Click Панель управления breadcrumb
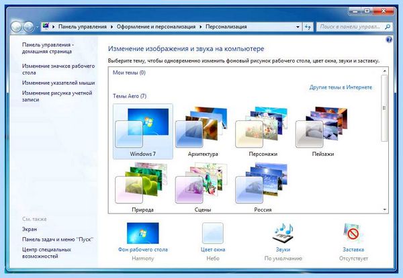Image resolution: width=403 pixels, height=278 pixels. coord(83,26)
